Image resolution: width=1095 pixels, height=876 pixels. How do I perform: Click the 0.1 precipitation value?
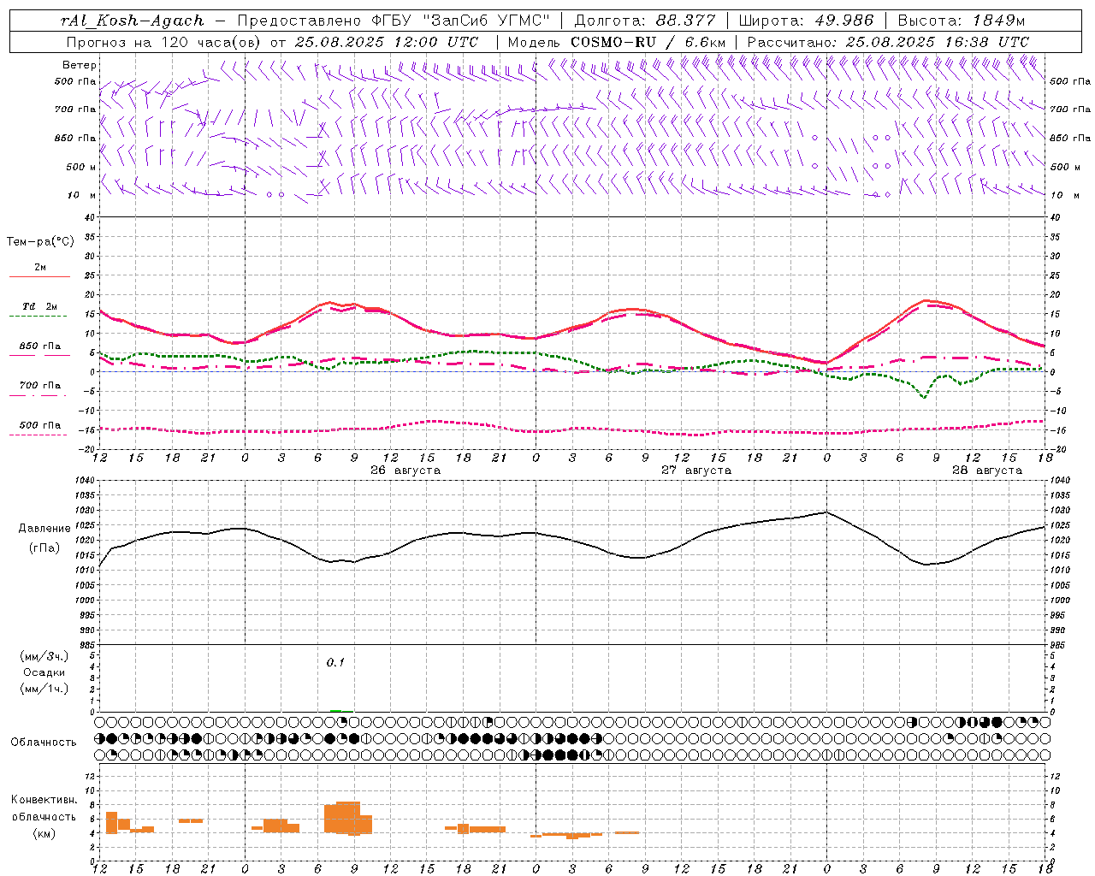click(335, 662)
